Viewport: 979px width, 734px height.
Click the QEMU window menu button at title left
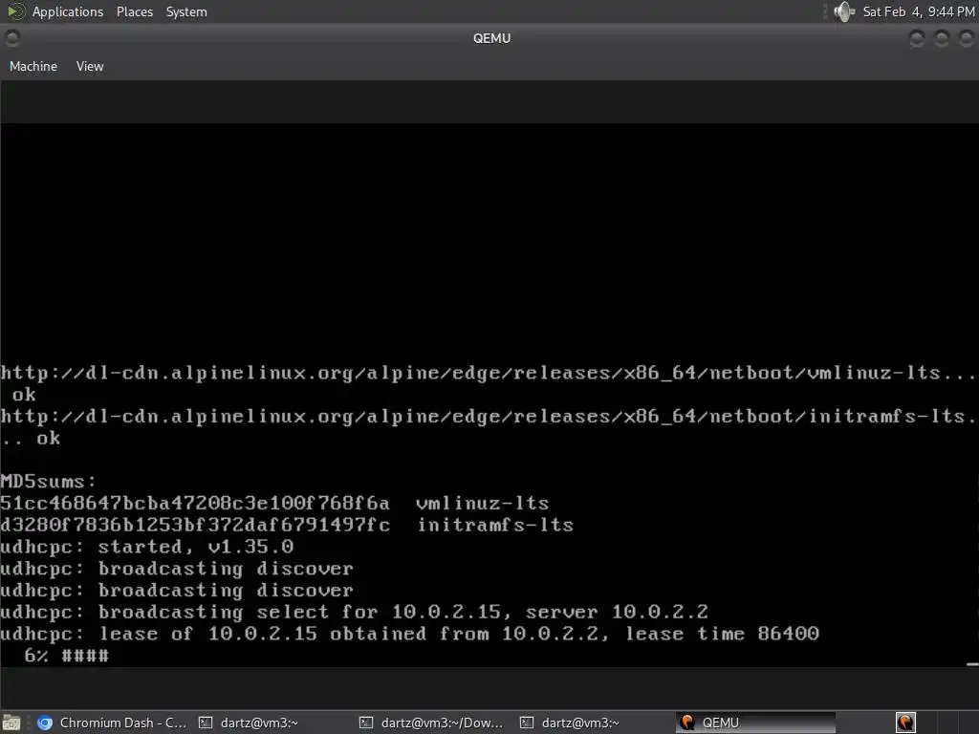tap(11, 38)
